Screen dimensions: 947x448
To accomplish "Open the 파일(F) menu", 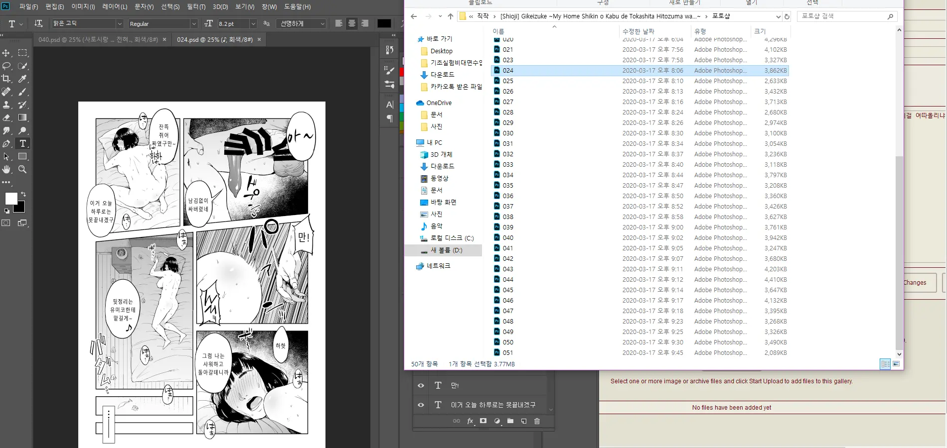I will tap(28, 6).
